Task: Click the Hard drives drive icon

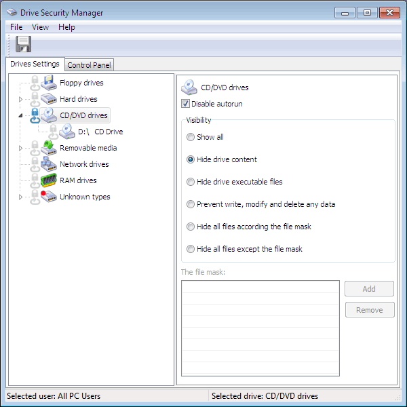Action: click(49, 99)
